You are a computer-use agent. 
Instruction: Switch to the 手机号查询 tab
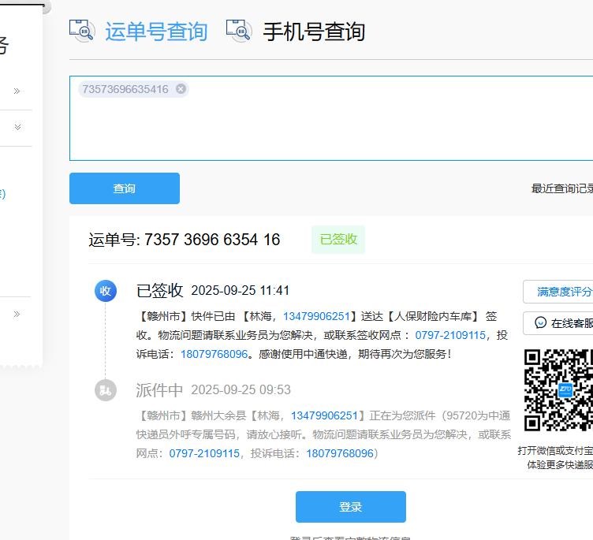point(313,32)
